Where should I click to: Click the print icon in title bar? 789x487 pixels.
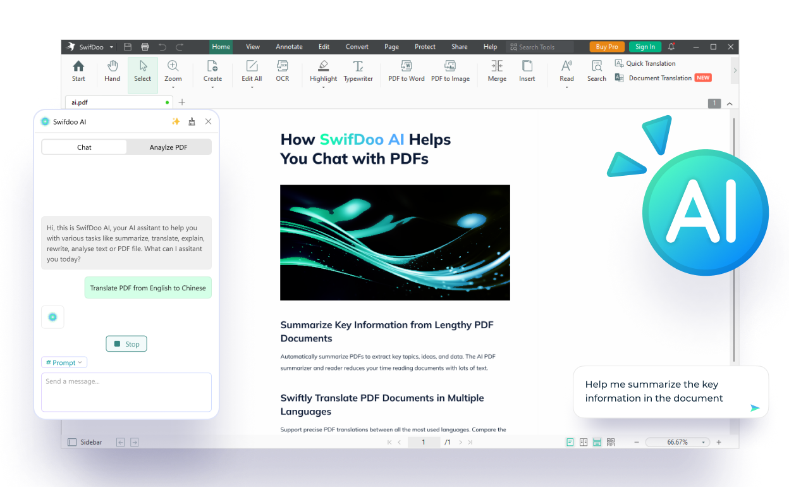tap(145, 47)
